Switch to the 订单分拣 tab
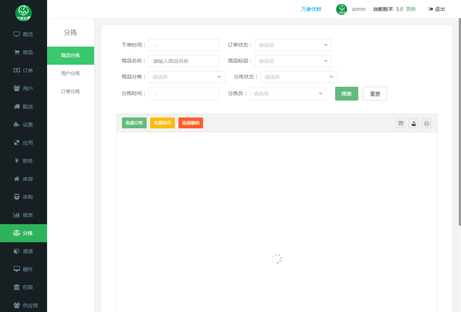 pyautogui.click(x=71, y=92)
